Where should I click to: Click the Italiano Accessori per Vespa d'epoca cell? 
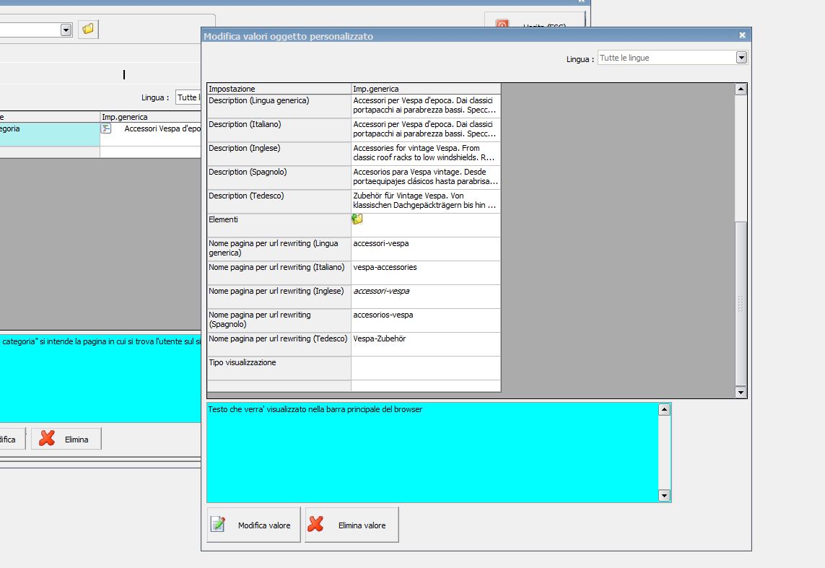coord(426,130)
